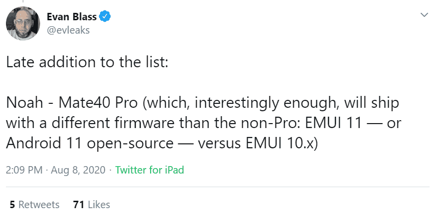The image size is (436, 220).
Task: Click the retweet count number 5
Action: [x=12, y=204]
